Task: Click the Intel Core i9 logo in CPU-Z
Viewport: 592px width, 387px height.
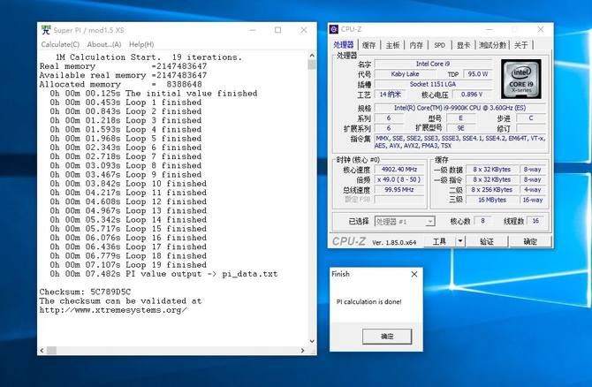Action: tap(521, 79)
